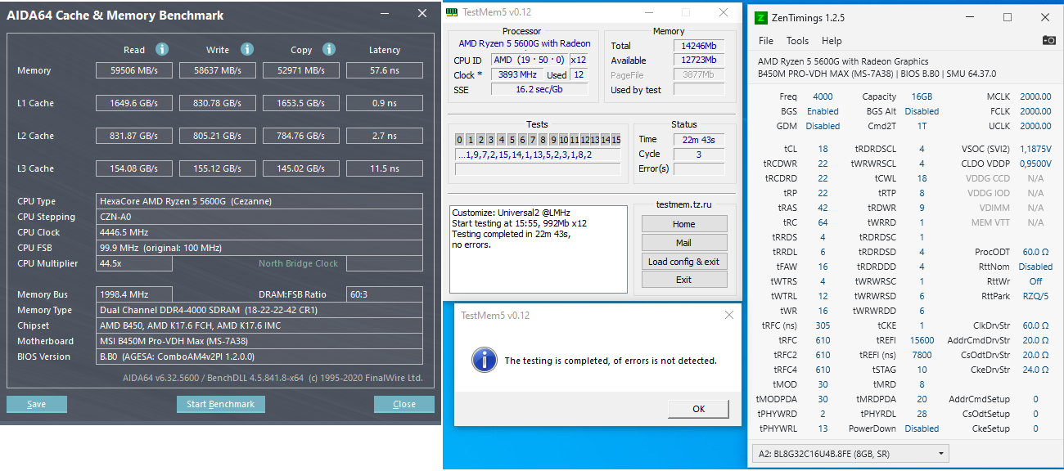1064x471 pixels.
Task: Click the TestMem5 Clock 3893 MHz field
Action: pos(518,74)
